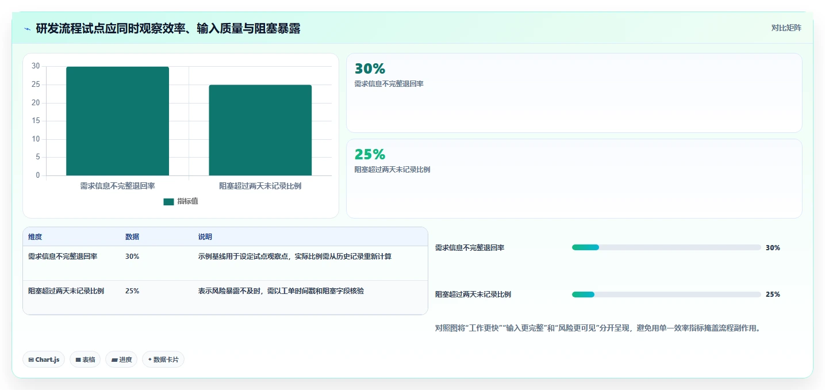Click the 30% data card value
Image resolution: width=825 pixels, height=390 pixels.
click(370, 68)
